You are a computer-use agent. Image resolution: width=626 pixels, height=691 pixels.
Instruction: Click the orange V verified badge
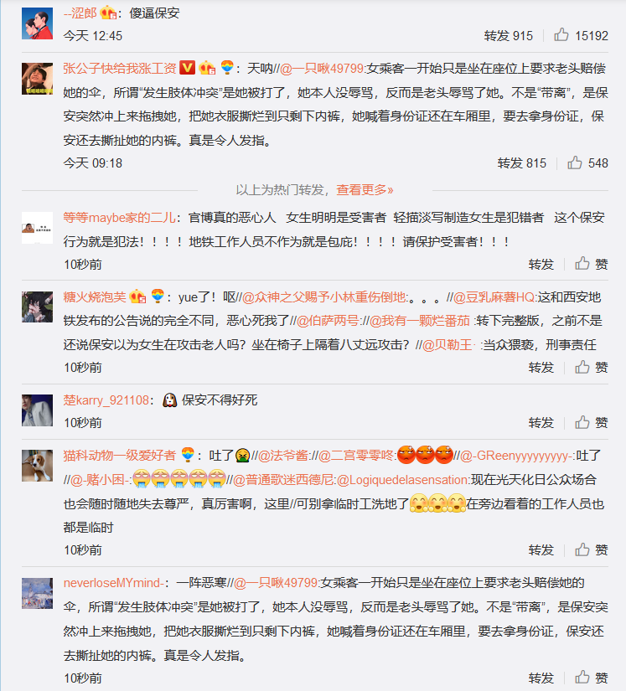[x=187, y=68]
